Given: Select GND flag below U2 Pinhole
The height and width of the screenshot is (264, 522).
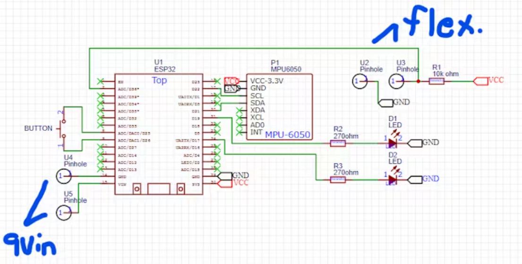Looking at the screenshot, I should (x=385, y=103).
